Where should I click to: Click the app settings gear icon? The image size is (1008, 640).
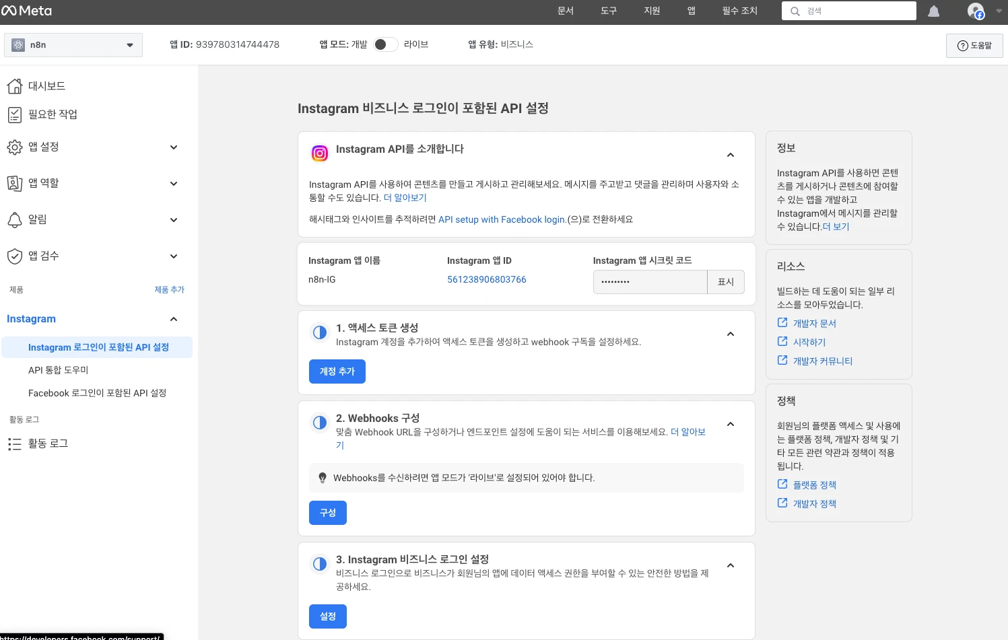(15, 147)
